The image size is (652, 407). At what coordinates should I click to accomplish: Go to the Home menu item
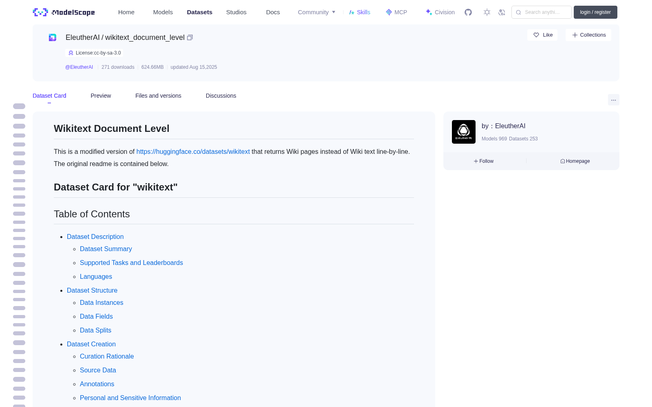126,12
